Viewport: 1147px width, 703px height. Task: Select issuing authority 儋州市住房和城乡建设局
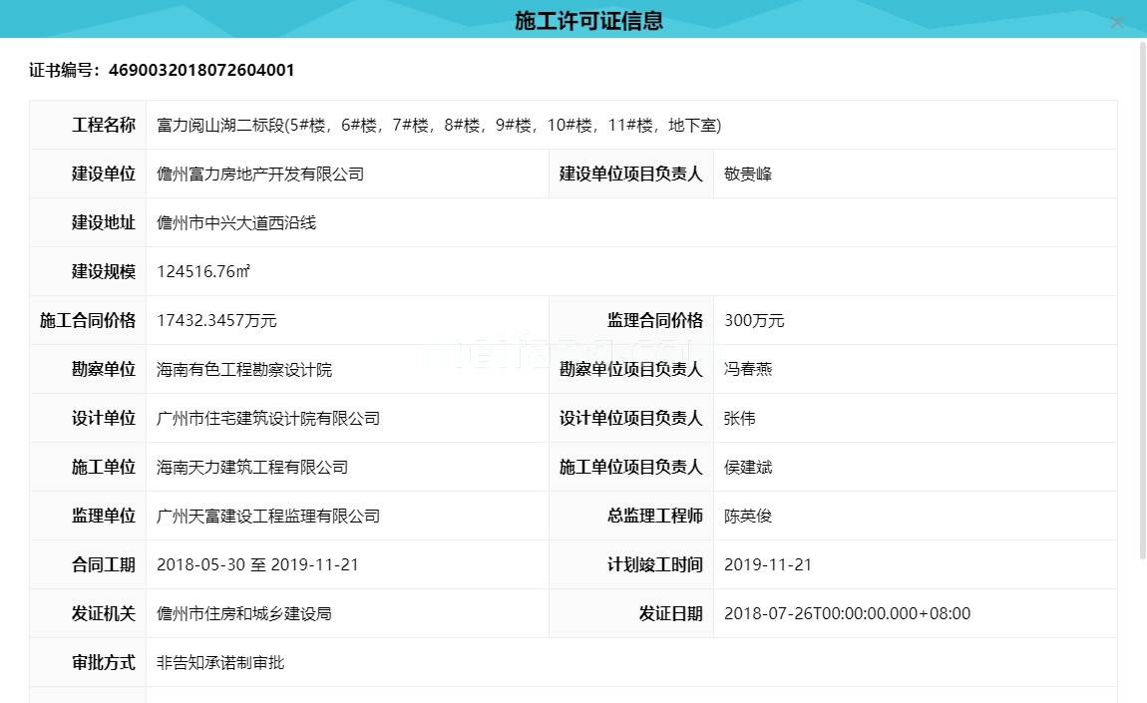coord(244,613)
